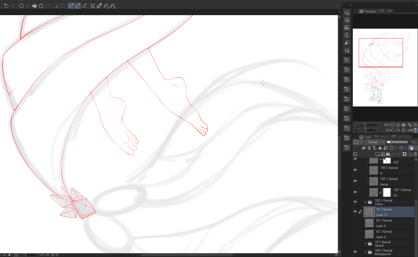Image resolution: width=418 pixels, height=257 pixels.
Task: Click the Zoom In button in Navigator
Action: [398, 125]
